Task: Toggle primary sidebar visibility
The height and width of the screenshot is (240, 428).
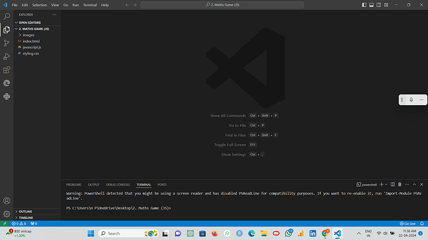Action: tap(364, 5)
